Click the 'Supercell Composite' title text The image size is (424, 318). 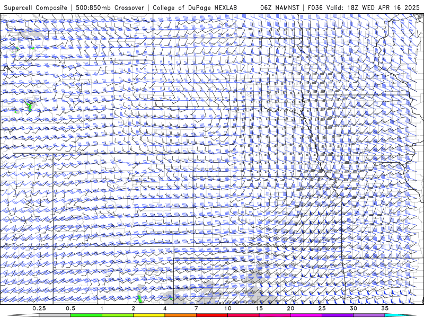(x=36, y=7)
